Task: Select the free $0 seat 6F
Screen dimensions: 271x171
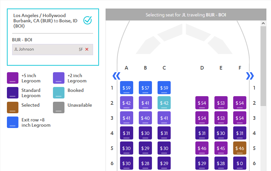Action: click(x=240, y=163)
